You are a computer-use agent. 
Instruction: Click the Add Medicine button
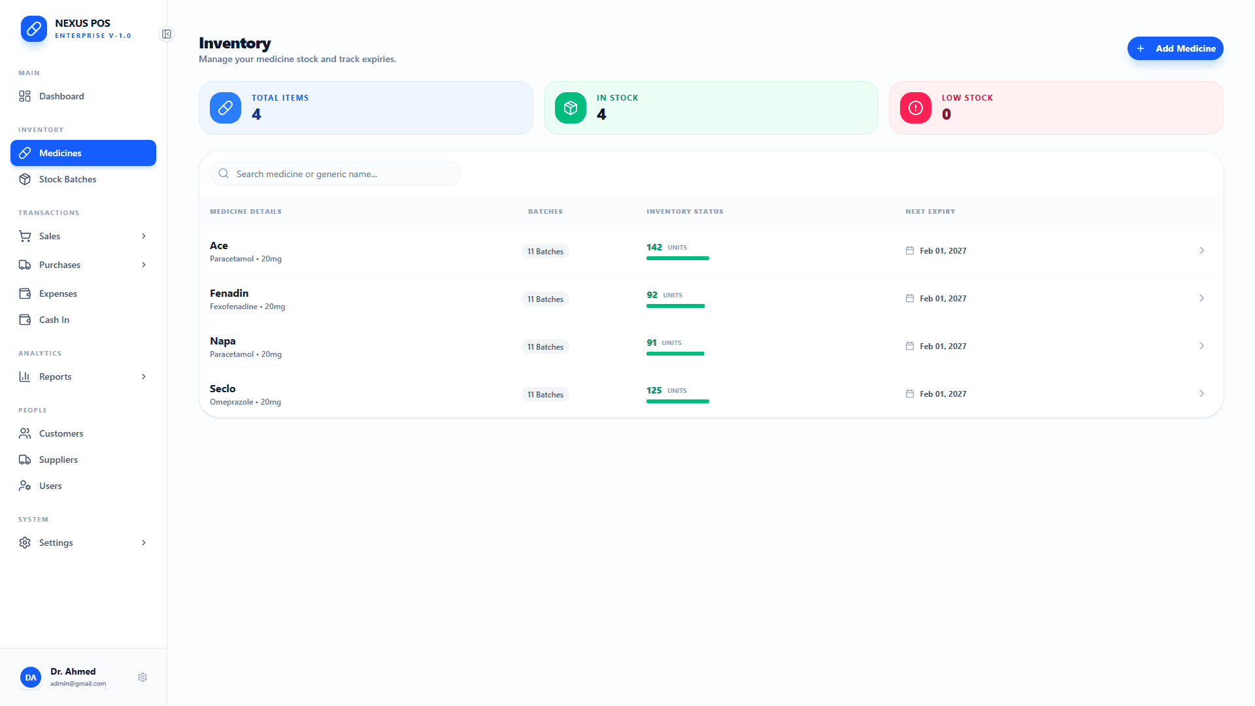(1175, 48)
